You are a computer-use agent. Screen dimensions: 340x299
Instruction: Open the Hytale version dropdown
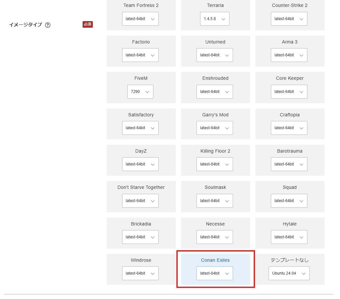click(x=289, y=237)
